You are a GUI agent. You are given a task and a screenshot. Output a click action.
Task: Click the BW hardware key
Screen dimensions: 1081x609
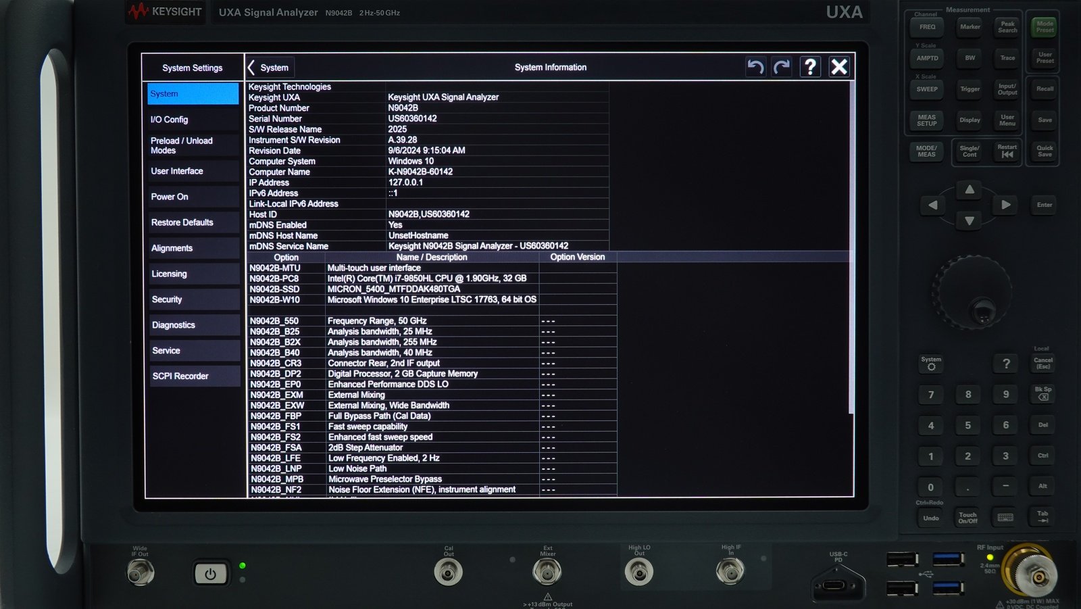[x=970, y=58]
